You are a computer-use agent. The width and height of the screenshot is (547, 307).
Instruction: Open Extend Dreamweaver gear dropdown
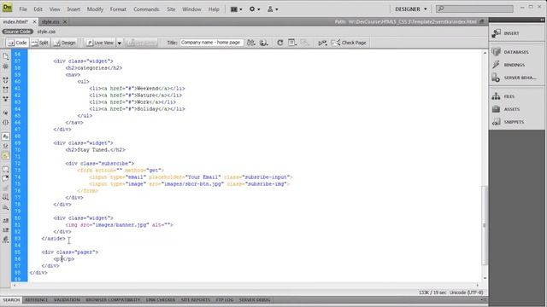click(x=255, y=9)
